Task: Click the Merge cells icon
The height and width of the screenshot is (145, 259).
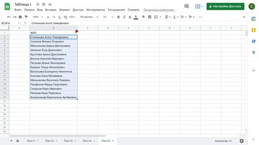Action: click(x=156, y=17)
